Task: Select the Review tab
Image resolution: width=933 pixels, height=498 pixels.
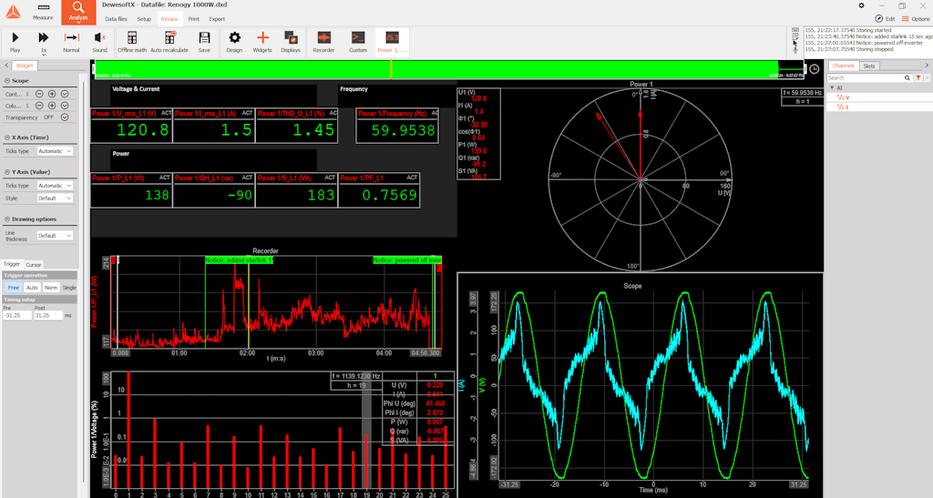Action: 169,19
